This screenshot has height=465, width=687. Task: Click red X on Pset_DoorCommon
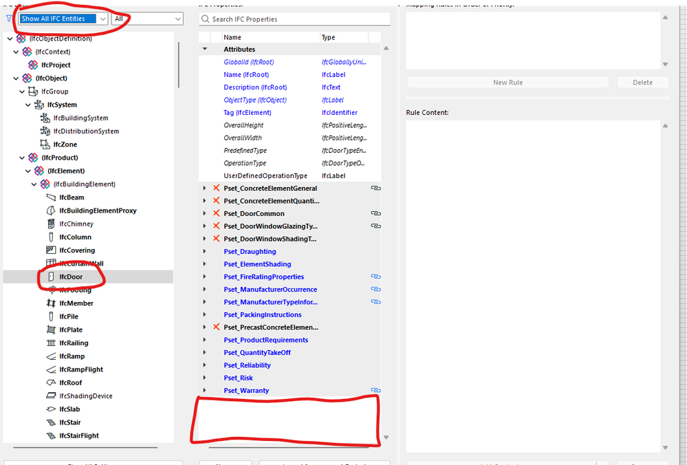(x=216, y=213)
